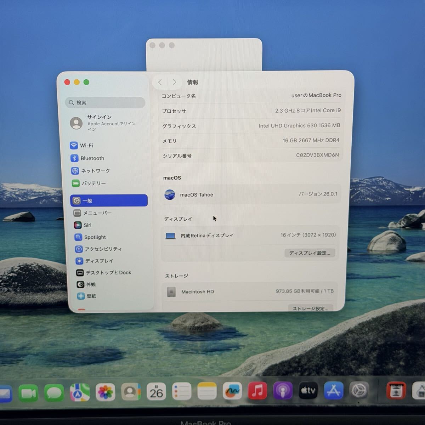Select the serial number C02DV3BXMD6N
425x425 pixels.
click(317, 155)
